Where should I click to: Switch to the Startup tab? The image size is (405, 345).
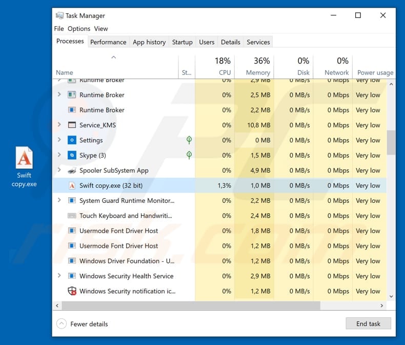183,42
